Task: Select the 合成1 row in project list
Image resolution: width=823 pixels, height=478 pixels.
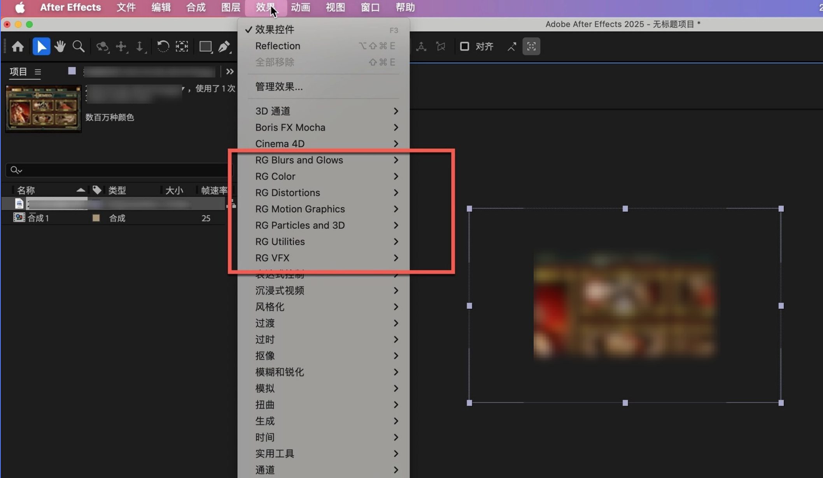Action: coord(114,218)
